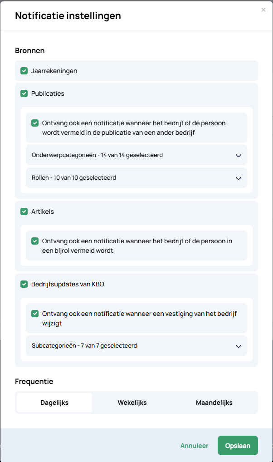Close the Notificatie instellingen dialog
Image resolution: width=273 pixels, height=462 pixels.
263,10
